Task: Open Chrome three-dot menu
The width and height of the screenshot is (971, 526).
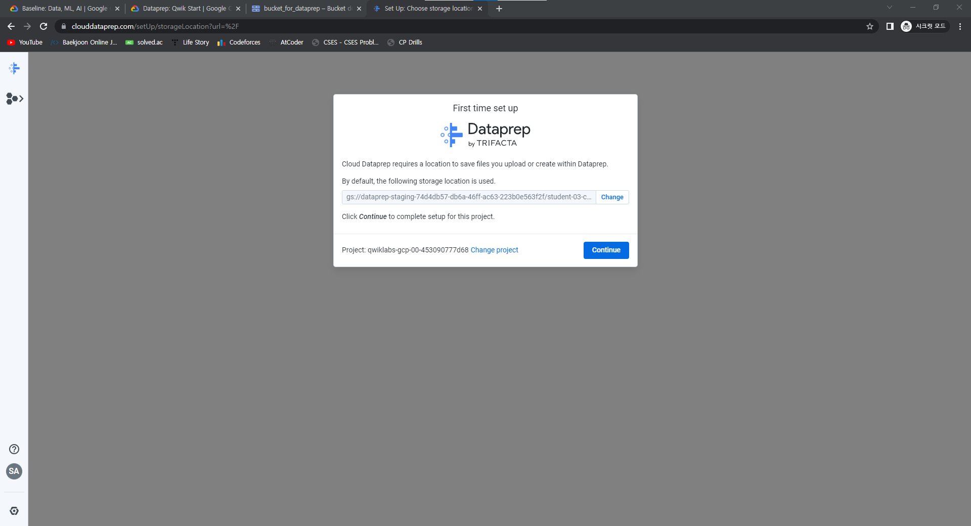Action: (960, 26)
